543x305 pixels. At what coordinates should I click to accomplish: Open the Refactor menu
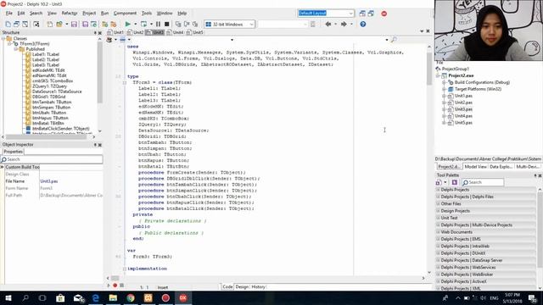(x=70, y=14)
